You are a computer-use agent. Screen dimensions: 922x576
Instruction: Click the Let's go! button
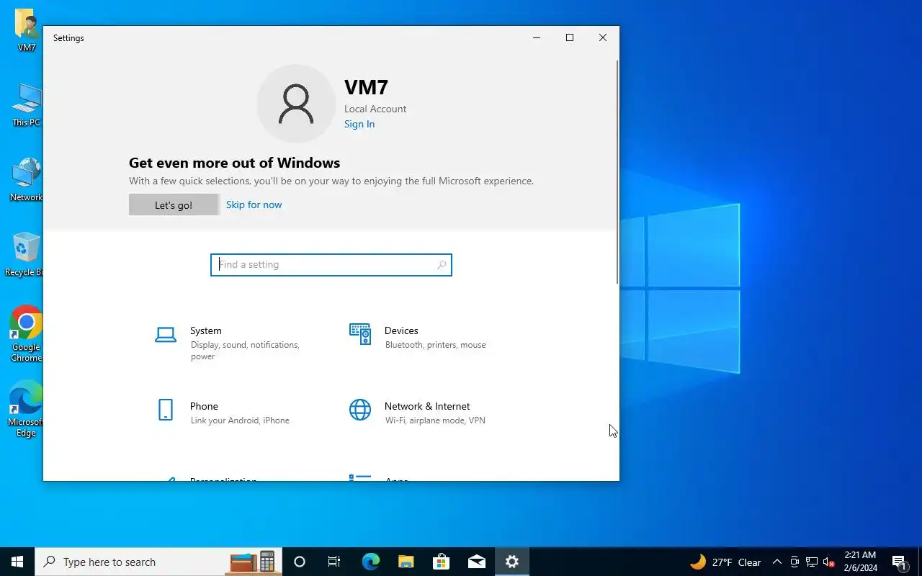[x=174, y=204]
